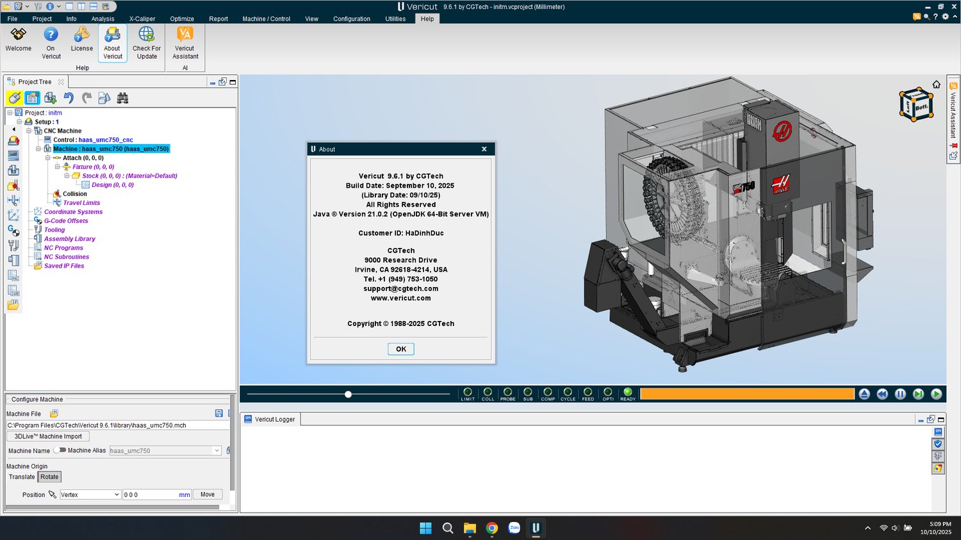This screenshot has width=961, height=540.
Task: Open the Analysis ribbon tab
Action: click(x=103, y=19)
